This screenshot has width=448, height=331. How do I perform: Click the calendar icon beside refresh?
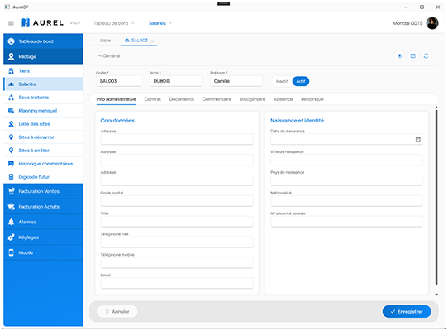point(412,56)
